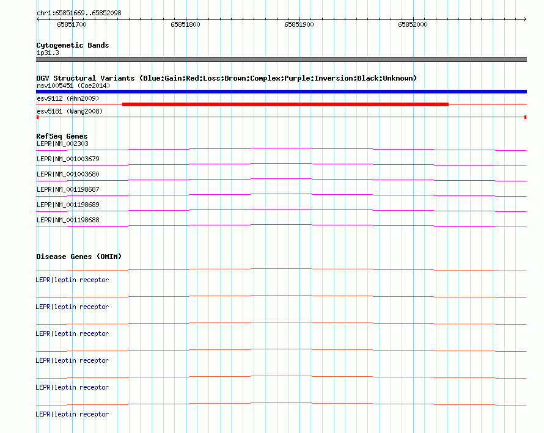Viewport: 544px width, 433px height.
Task: Open transcript LEPR|NM_001198687
Action: pos(68,189)
